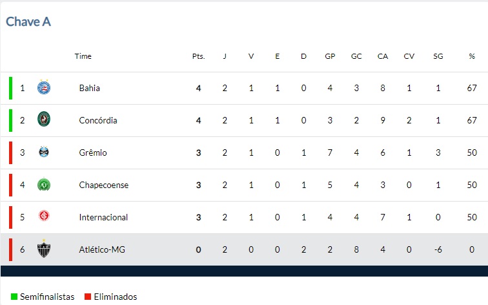Click the % column header
This screenshot has width=488, height=305.
[x=472, y=56]
